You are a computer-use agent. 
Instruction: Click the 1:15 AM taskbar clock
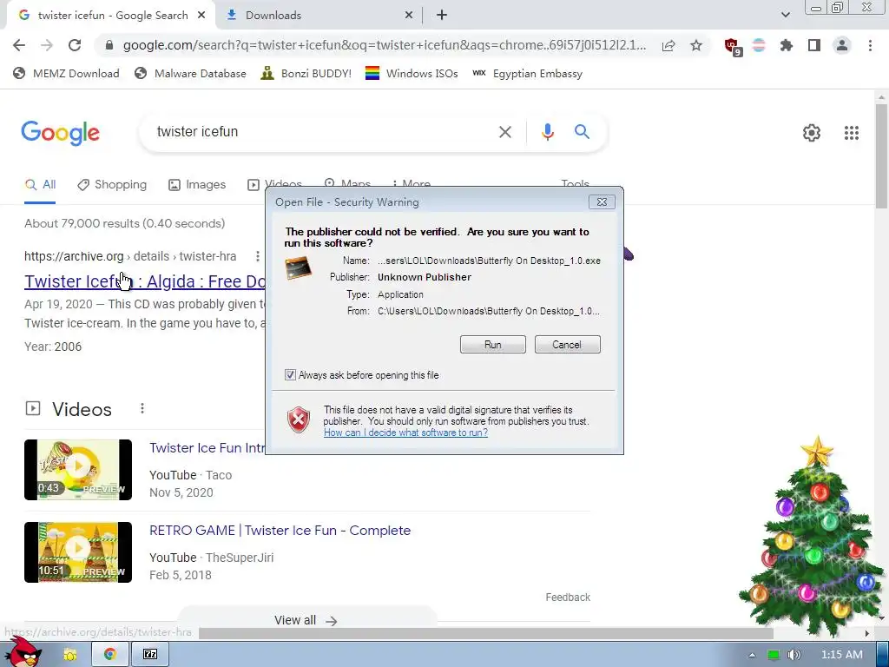pos(841,655)
